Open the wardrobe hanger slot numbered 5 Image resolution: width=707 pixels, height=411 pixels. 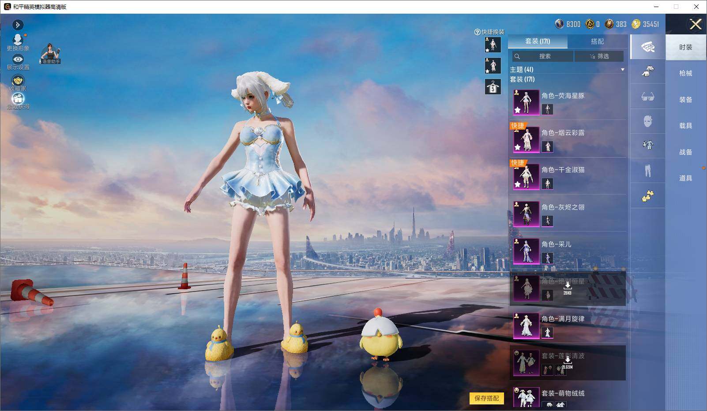pos(493,86)
